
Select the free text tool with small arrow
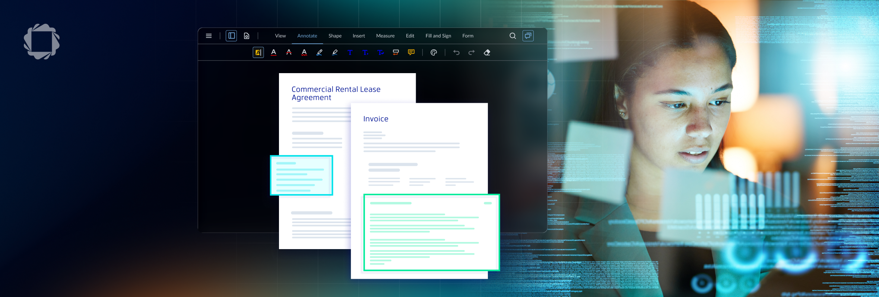(365, 53)
